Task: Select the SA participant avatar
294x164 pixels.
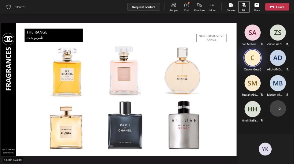Action: click(252, 33)
